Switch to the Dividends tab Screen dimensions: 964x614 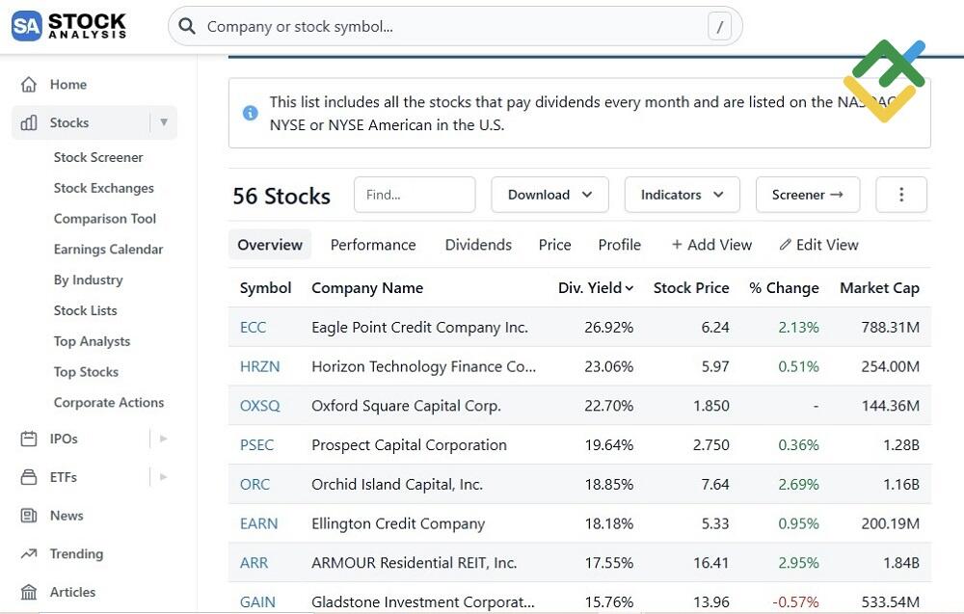[478, 245]
